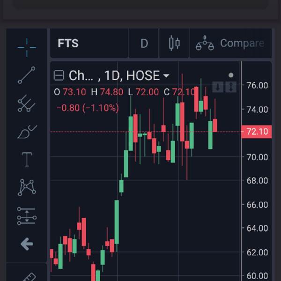Image resolution: width=281 pixels, height=281 pixels.
Task: Open the chart patterns tool
Action: pos(27,187)
